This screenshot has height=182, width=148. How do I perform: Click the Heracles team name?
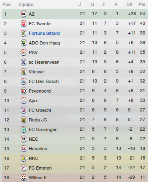point(38,149)
